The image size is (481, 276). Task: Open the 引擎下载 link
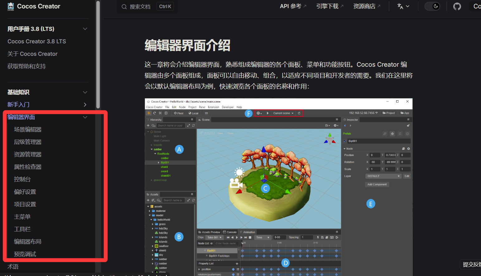click(x=330, y=6)
